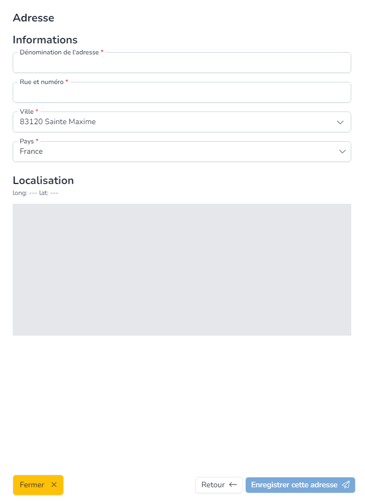Viewport: 365px width, 501px height.
Task: Click the 'Informations' section heading
Action: [45, 40]
